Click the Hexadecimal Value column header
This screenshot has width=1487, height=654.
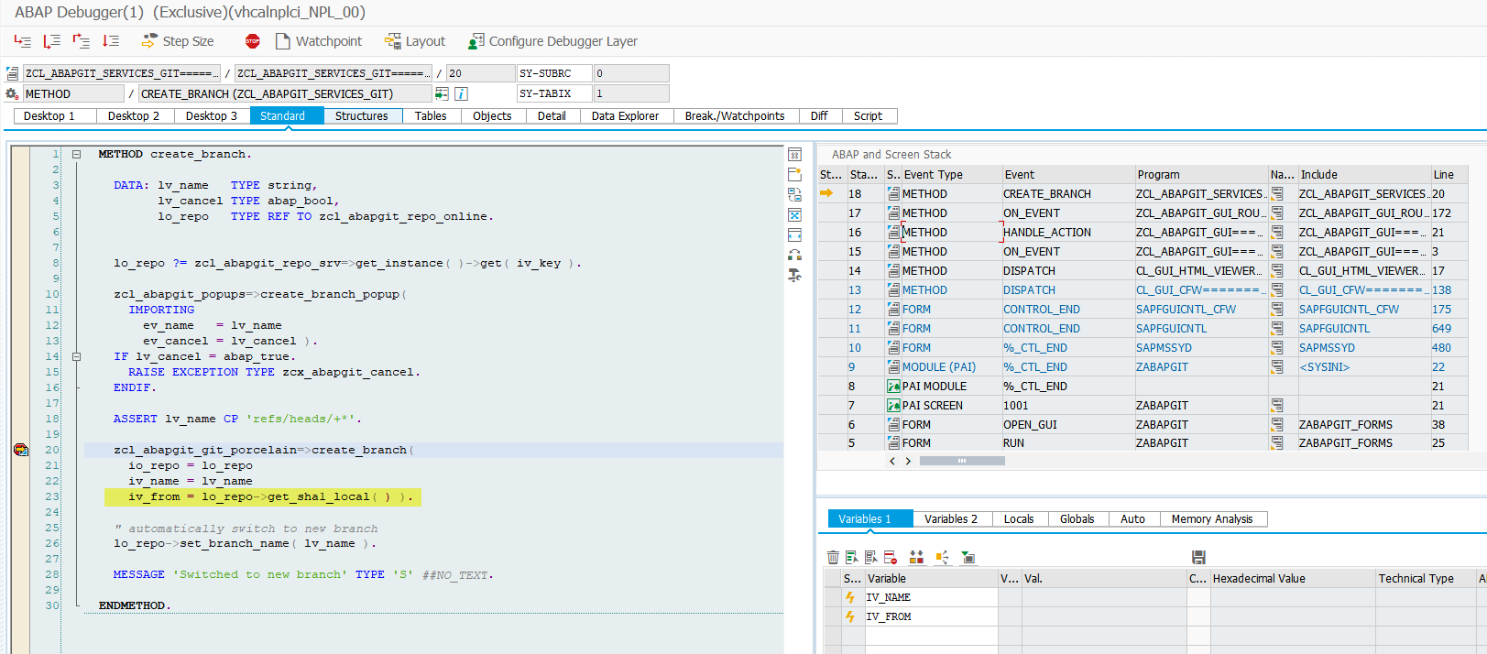pos(1292,579)
